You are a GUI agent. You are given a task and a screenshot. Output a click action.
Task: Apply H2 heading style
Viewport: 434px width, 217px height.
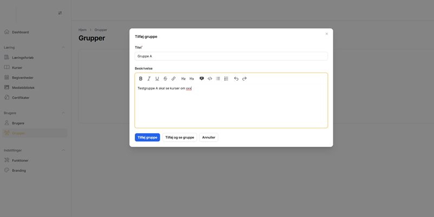point(183,78)
